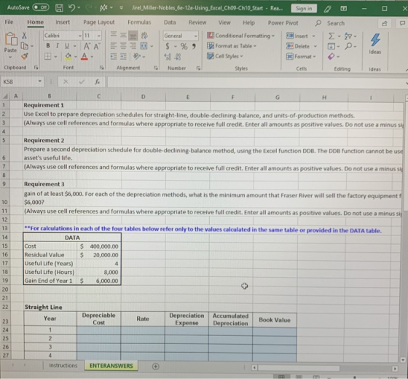Click Increase Indent icon

point(123,57)
